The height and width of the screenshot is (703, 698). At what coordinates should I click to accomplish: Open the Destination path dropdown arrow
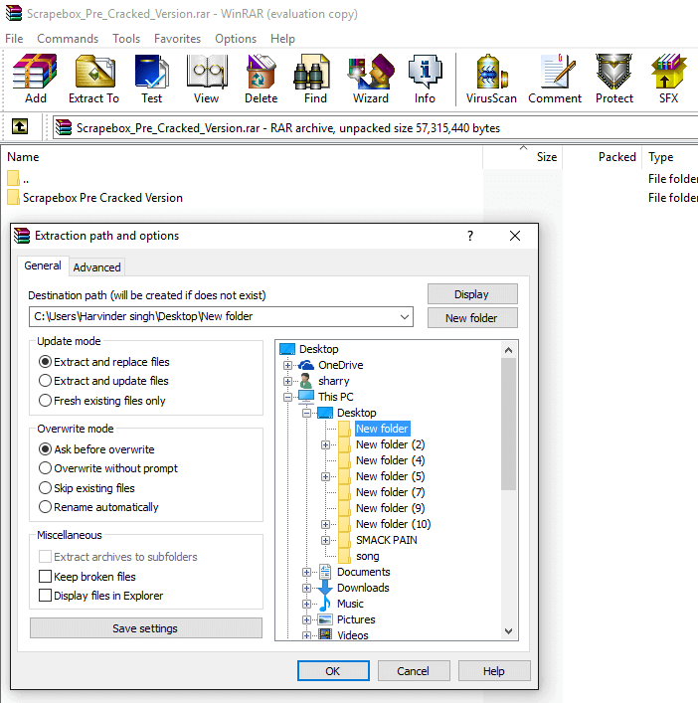click(x=405, y=317)
